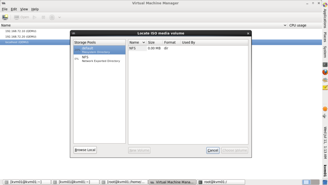328x185 pixels.
Task: Close the Locate ISO media volume dialog
Action: point(248,34)
